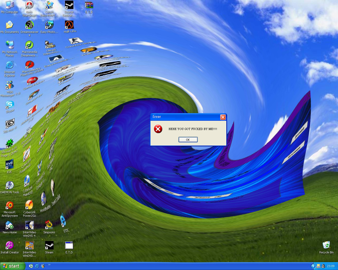Expand the quick launch overflow chevron
The width and height of the screenshot is (338, 270).
pos(49,265)
